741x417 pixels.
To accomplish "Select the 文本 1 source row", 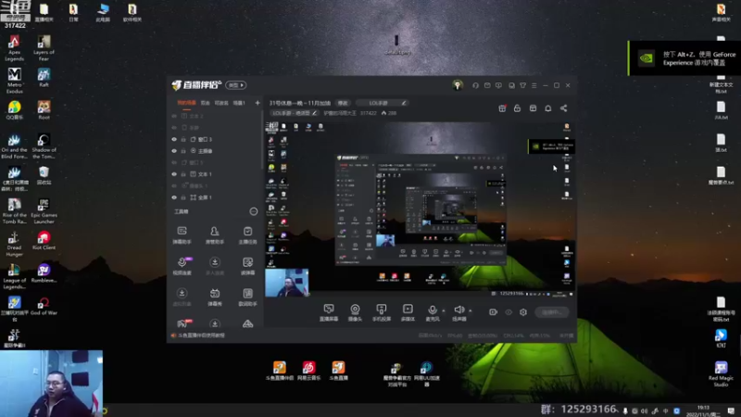I will coord(215,174).
